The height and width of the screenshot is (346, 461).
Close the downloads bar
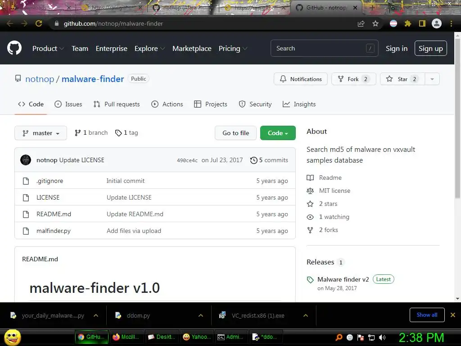pos(453,315)
